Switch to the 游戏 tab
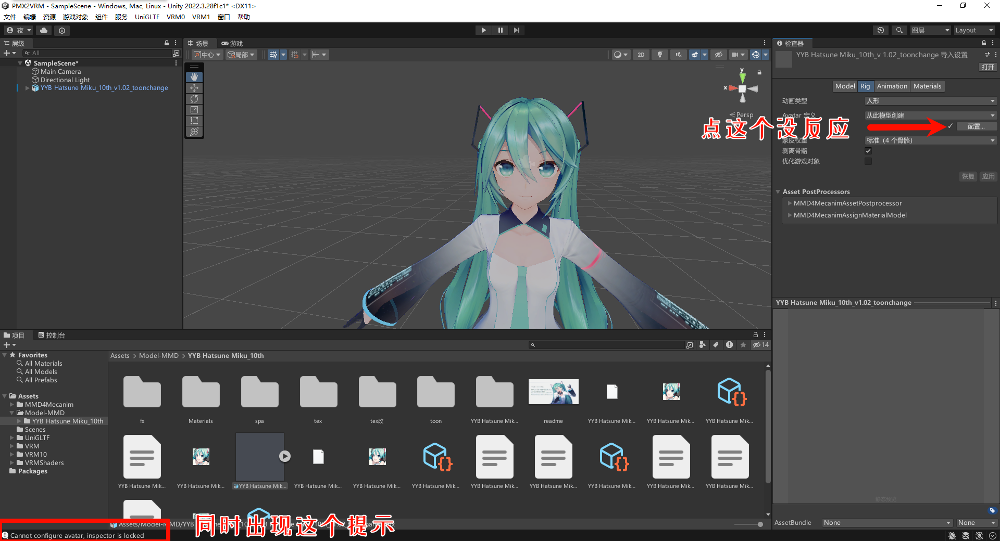Viewport: 1000px width, 541px height. 232,43
